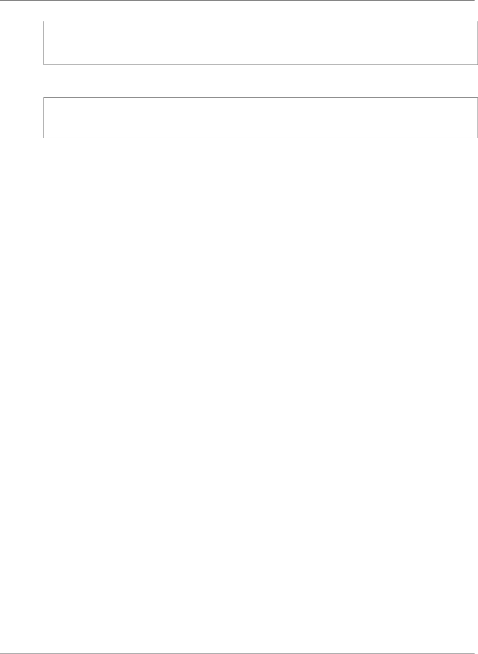Click the top-left corner of the lower box

(x=44, y=98)
